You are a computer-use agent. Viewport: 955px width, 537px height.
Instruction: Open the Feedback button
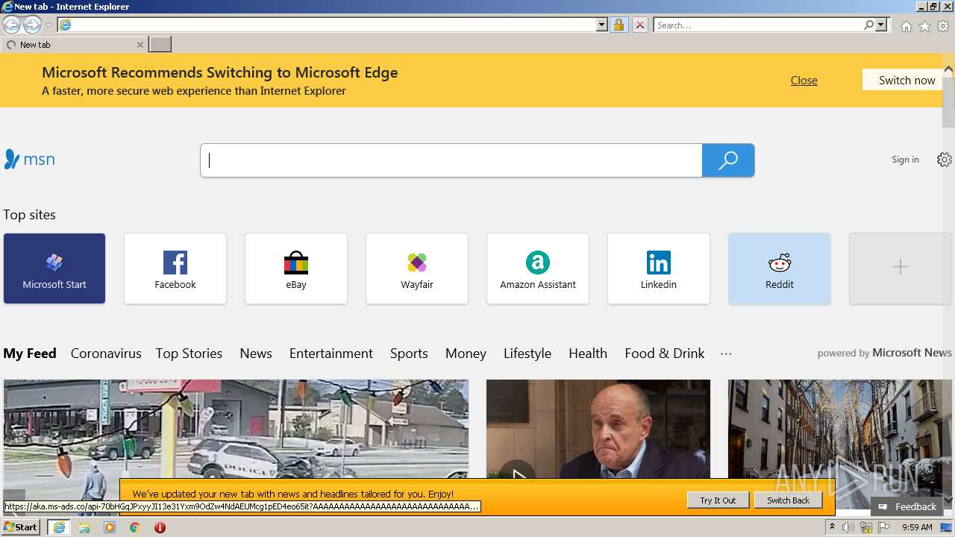pyautogui.click(x=907, y=506)
